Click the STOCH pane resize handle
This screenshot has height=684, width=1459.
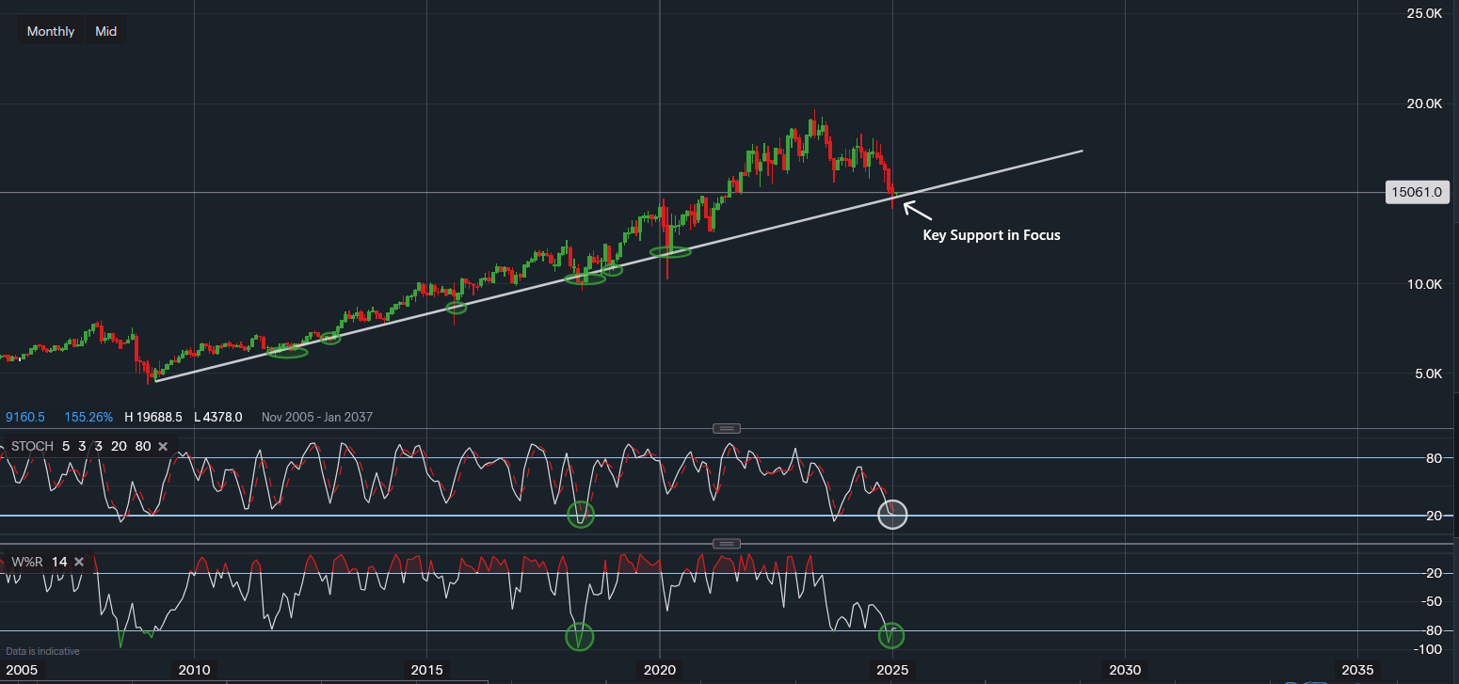[x=726, y=428]
